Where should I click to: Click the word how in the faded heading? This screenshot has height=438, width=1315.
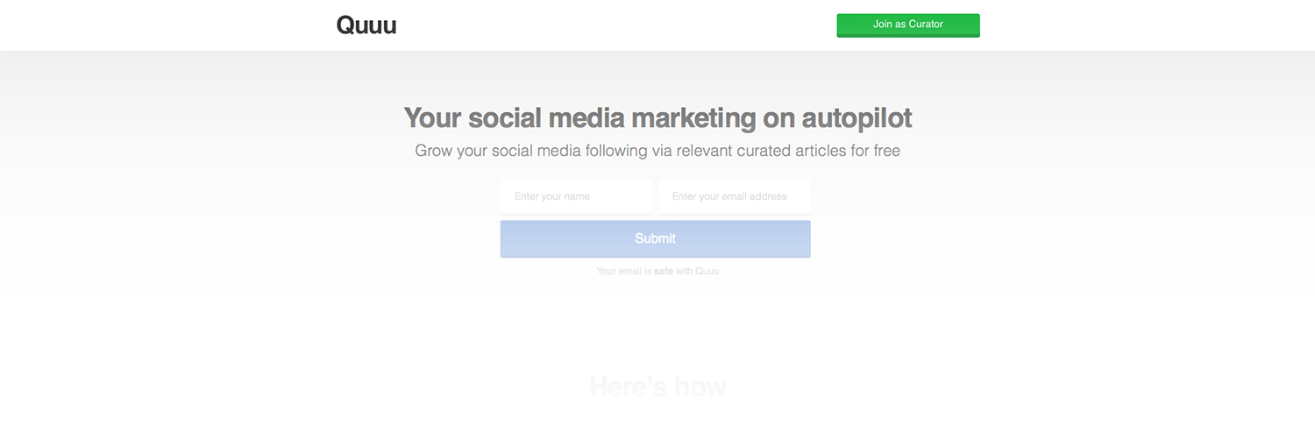[x=702, y=386]
